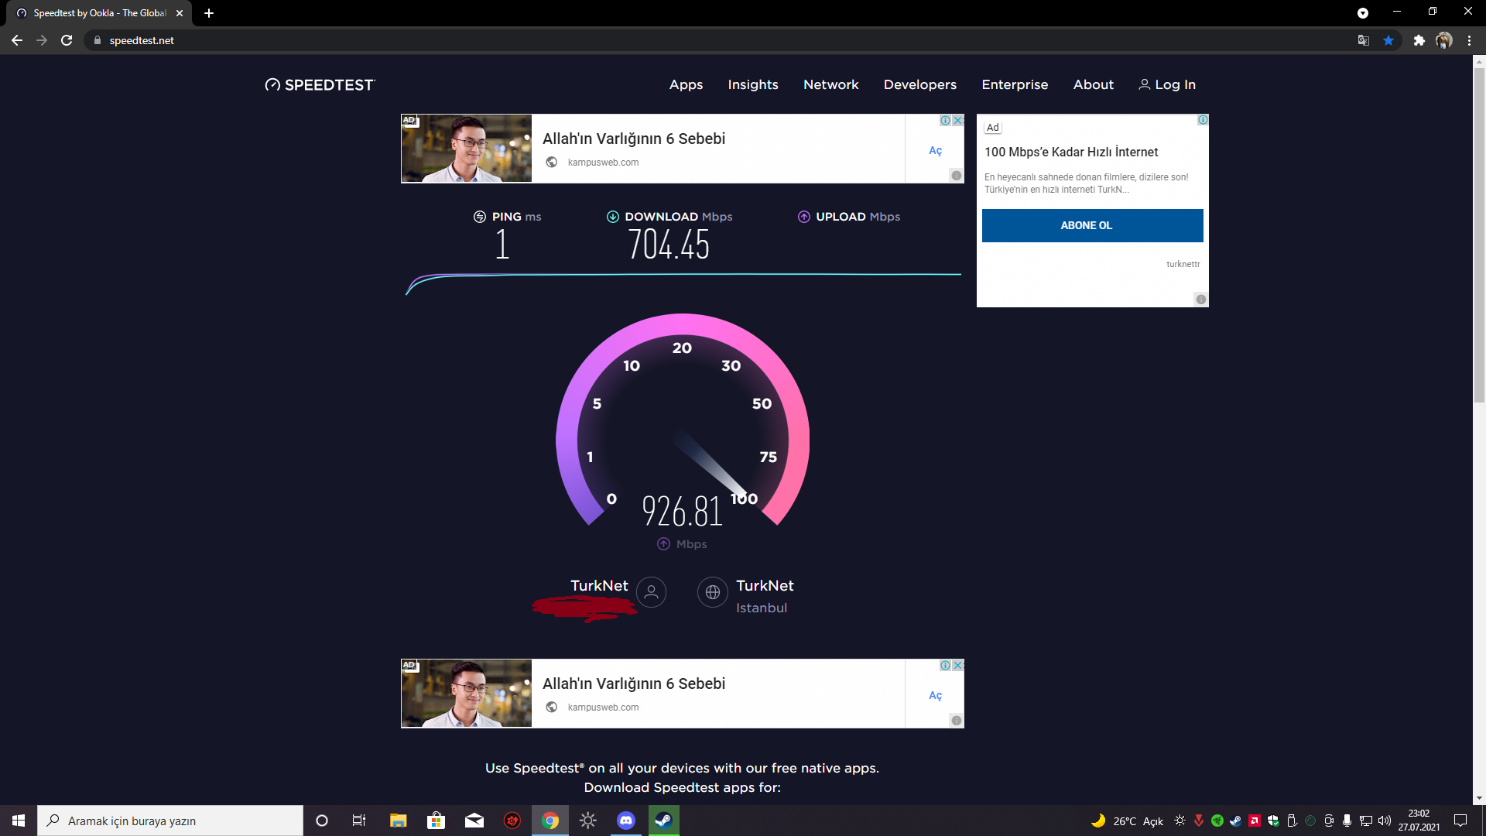The image size is (1486, 836).
Task: Open the Enterprise menu
Action: 1015,84
